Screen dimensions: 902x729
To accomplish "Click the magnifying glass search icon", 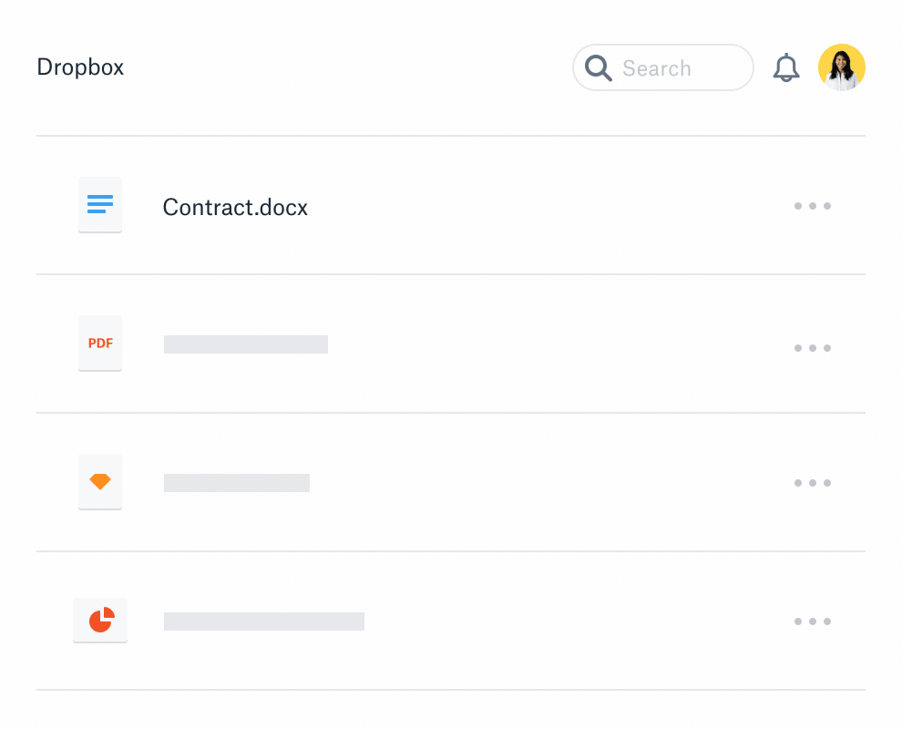I will (599, 68).
